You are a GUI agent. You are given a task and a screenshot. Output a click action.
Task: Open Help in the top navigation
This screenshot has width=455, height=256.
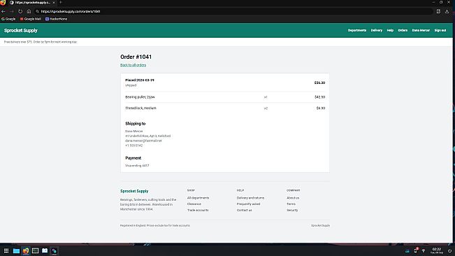pos(390,31)
